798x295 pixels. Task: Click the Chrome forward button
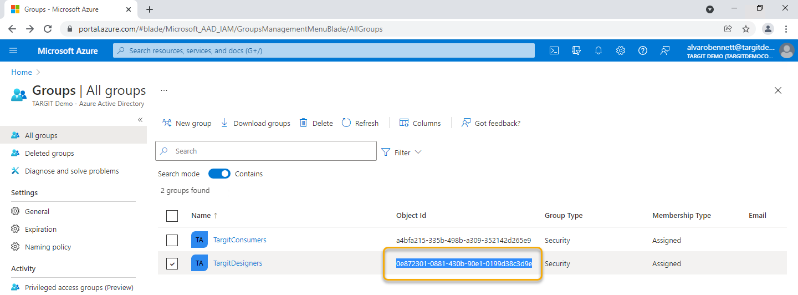pyautogui.click(x=30, y=29)
